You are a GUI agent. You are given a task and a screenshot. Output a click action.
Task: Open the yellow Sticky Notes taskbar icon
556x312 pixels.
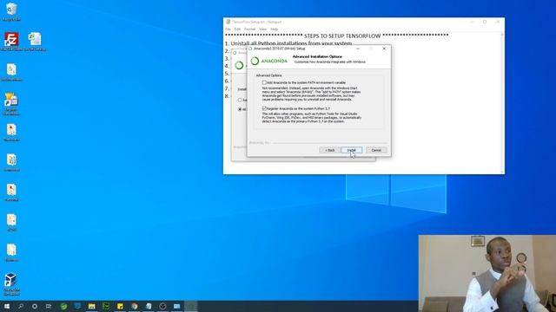(x=120, y=306)
